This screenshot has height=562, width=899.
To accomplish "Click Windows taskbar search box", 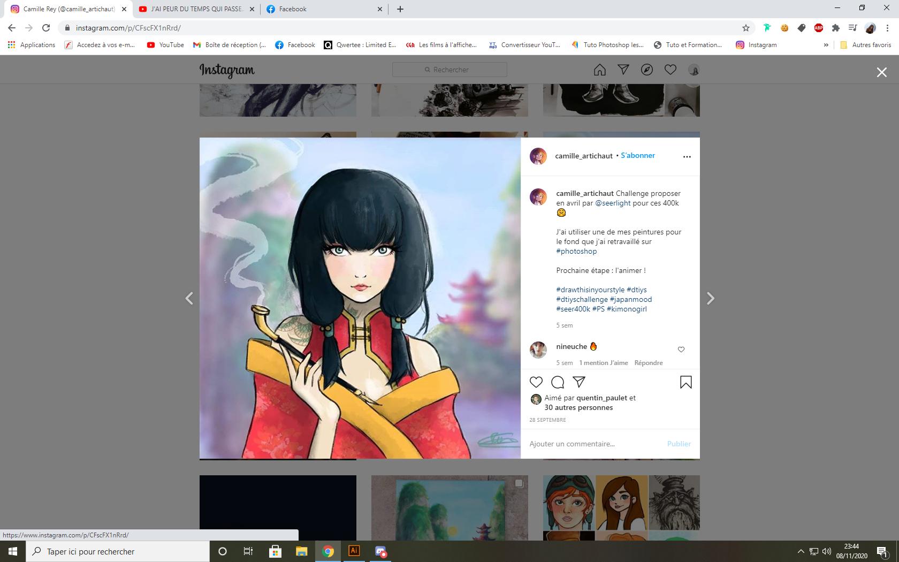I will 118,551.
